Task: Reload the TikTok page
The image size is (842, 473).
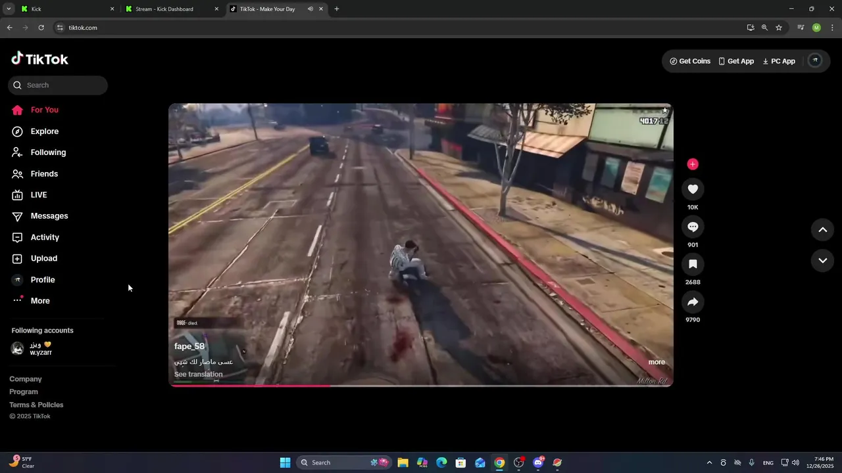Action: pyautogui.click(x=41, y=28)
